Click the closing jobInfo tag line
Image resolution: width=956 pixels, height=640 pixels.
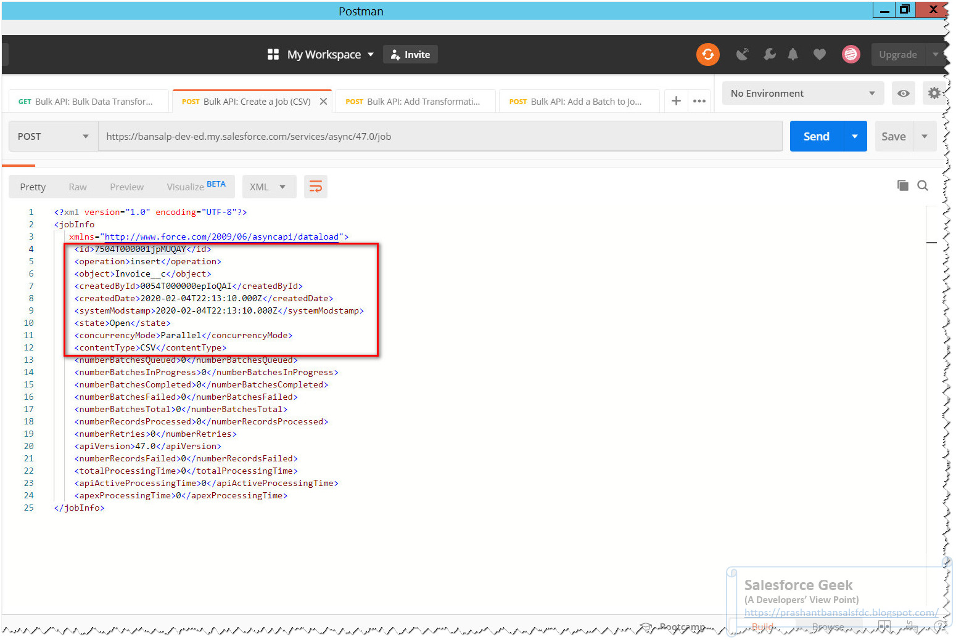tap(80, 508)
